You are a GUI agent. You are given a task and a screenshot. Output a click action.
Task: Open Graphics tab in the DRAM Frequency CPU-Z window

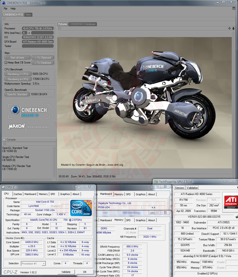coord(140,220)
